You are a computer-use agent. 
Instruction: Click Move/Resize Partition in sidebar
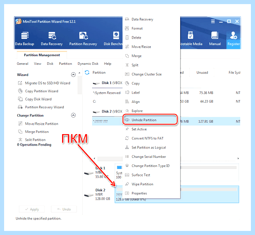pyautogui.click(x=38, y=124)
